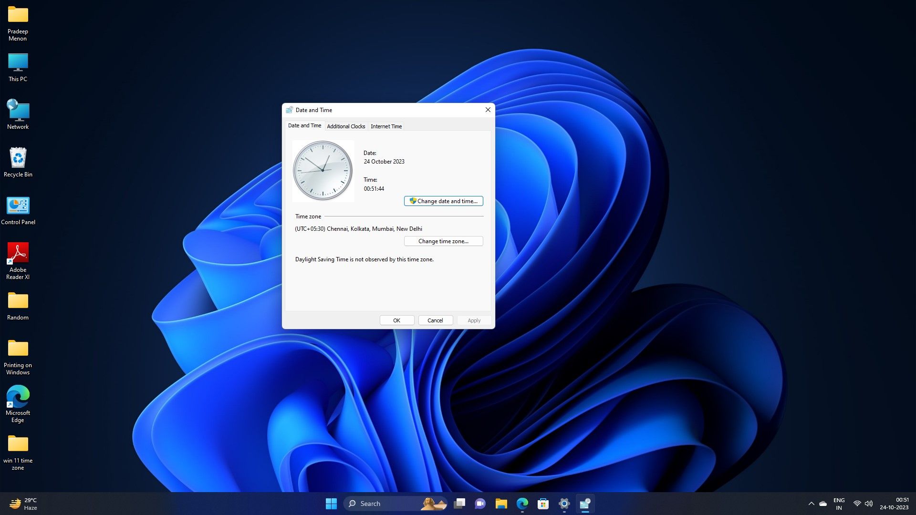
Task: Select the Printing on Windows folder
Action: tap(18, 357)
